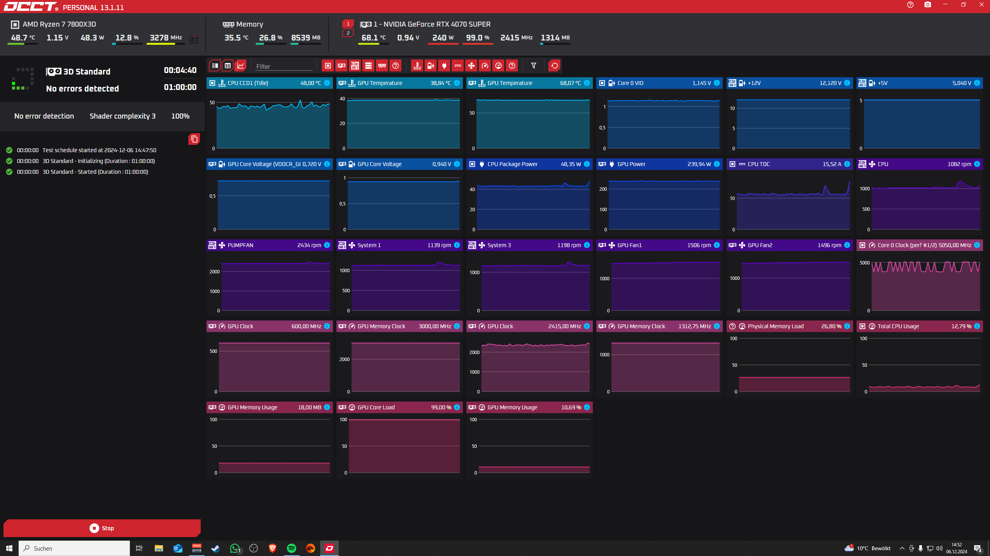
Task: Open info for CPU CCD1 (Tdie) graph
Action: tap(327, 83)
